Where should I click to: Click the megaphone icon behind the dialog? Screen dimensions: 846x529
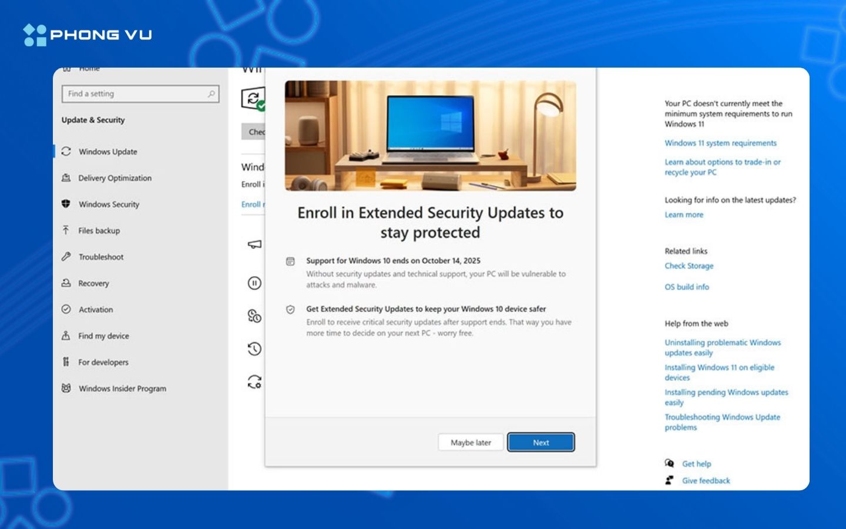click(254, 245)
